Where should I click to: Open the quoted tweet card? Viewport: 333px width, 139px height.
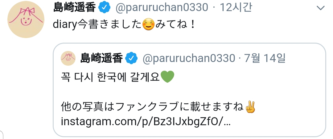coord(189,90)
